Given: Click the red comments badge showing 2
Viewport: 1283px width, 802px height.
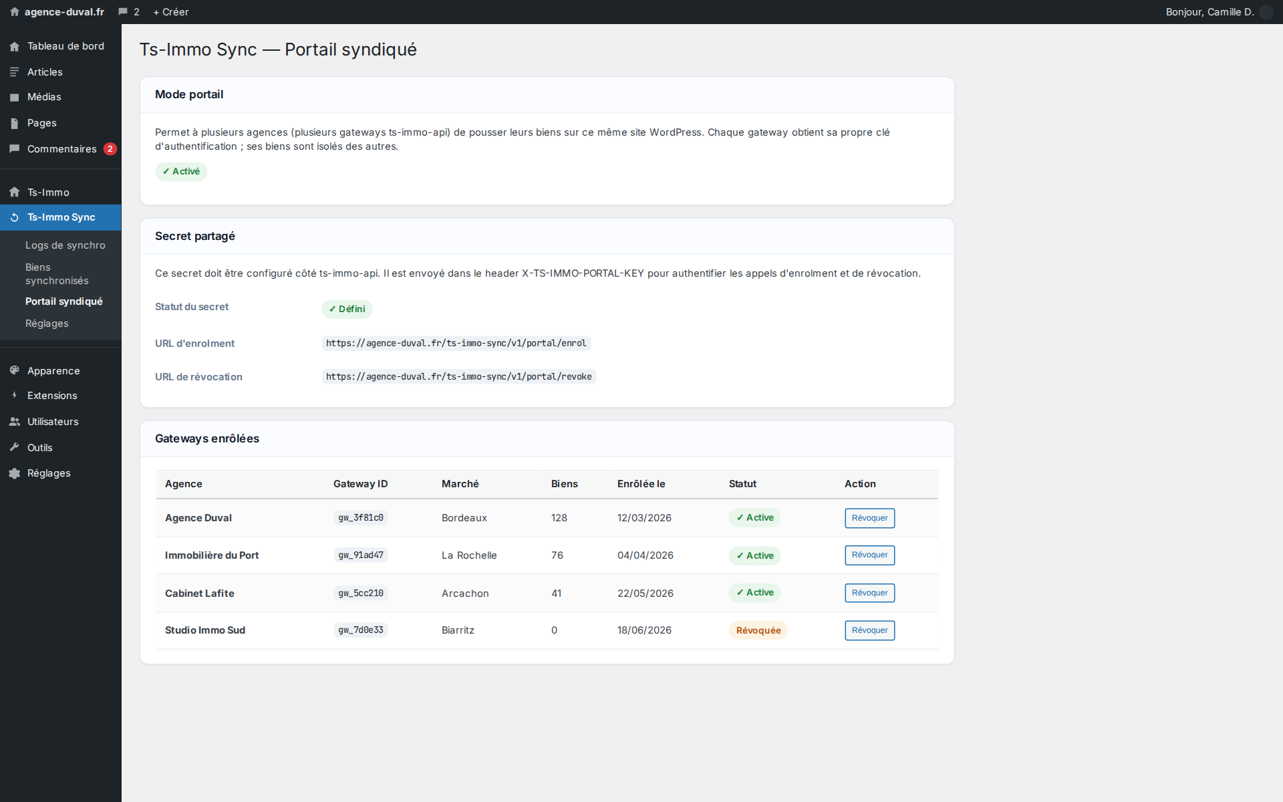Looking at the screenshot, I should coord(110,149).
